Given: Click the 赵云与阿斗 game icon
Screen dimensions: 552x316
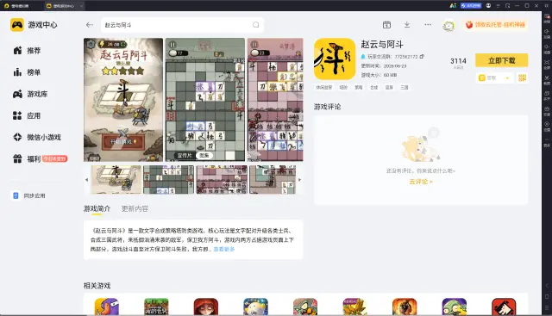Looking at the screenshot, I should click(335, 59).
